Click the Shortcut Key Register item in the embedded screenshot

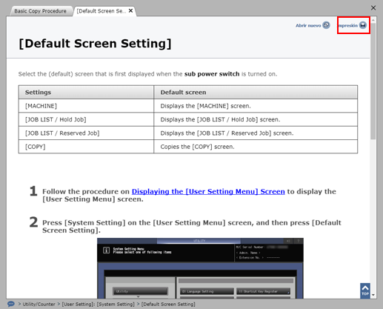point(263,291)
